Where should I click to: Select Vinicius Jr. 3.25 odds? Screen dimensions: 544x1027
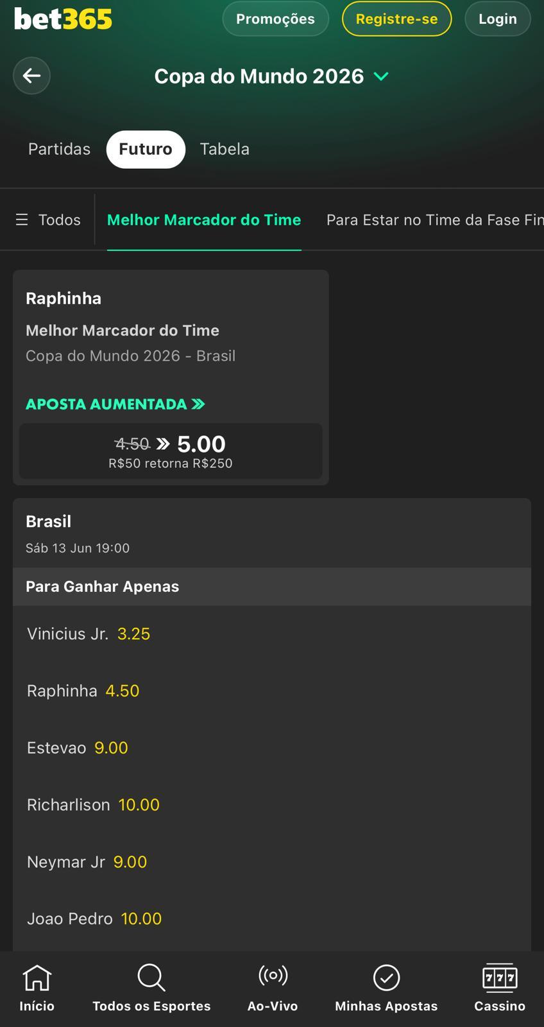tap(133, 634)
